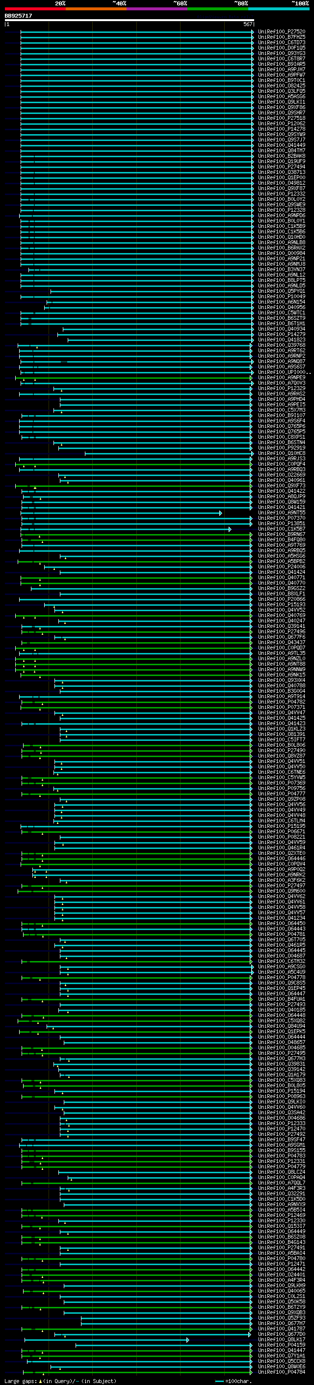The height and width of the screenshot is (1385, 314).
Task: Select the UniRef100_Q93XK4 label
Action: 282,680
